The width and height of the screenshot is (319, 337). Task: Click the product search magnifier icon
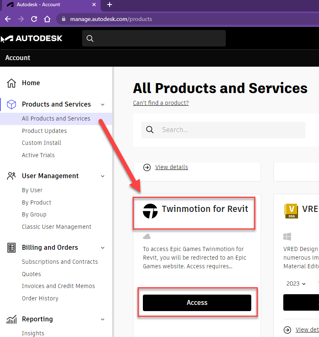pos(149,130)
